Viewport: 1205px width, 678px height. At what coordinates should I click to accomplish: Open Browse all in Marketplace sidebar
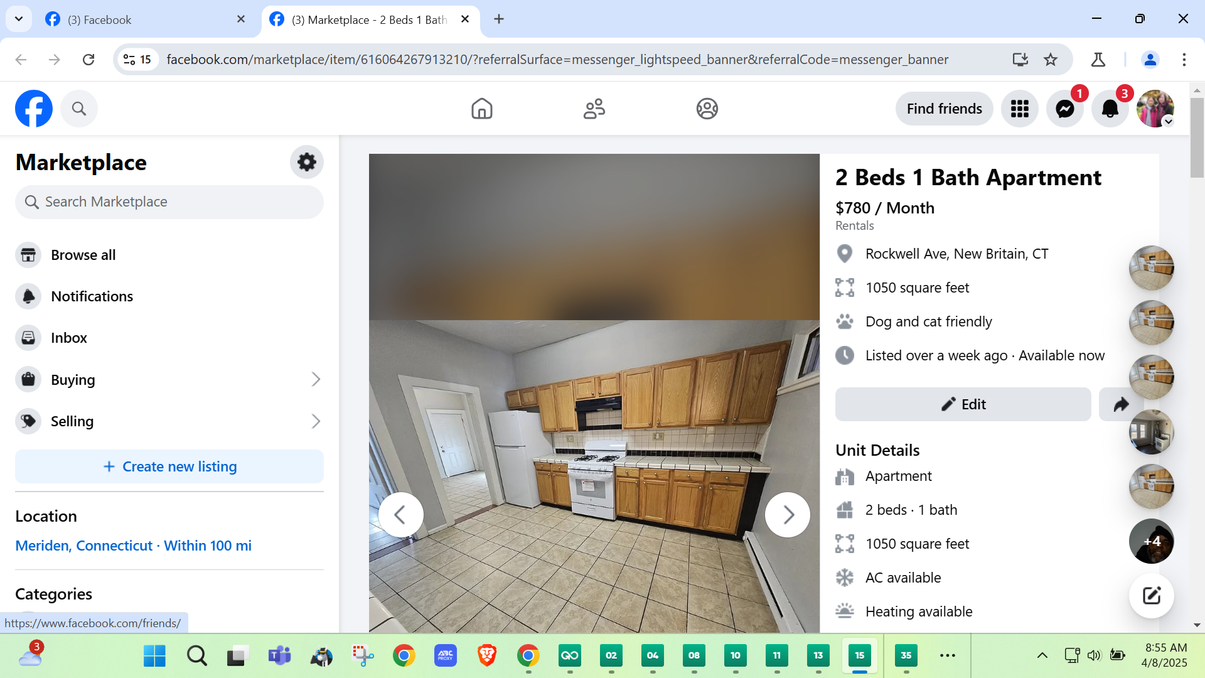click(83, 255)
